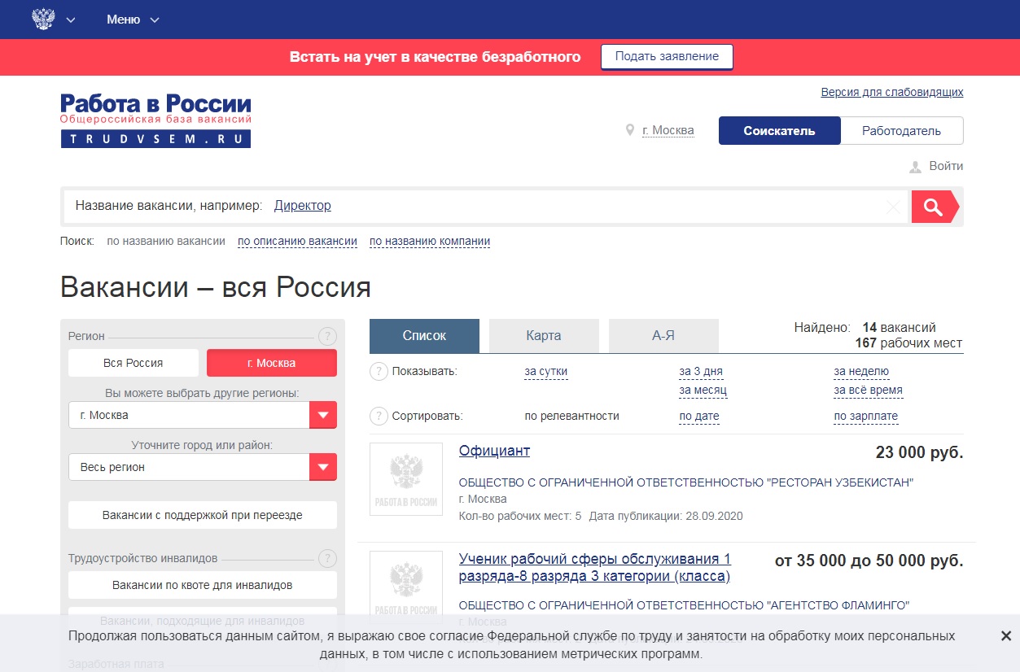Open the Официант vacancy

click(494, 451)
